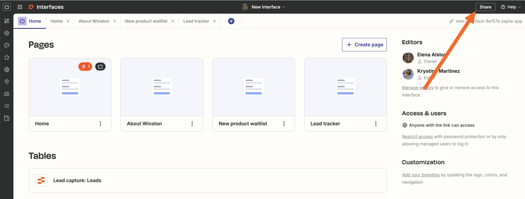Click the home icon in top-left corner
The height and width of the screenshot is (199, 525).
pyautogui.click(x=7, y=7)
